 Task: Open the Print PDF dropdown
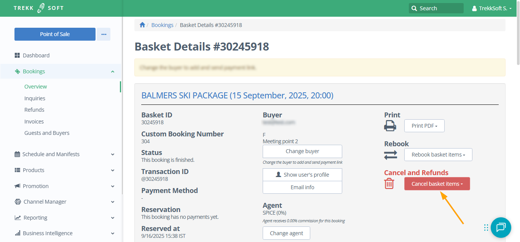click(x=424, y=126)
